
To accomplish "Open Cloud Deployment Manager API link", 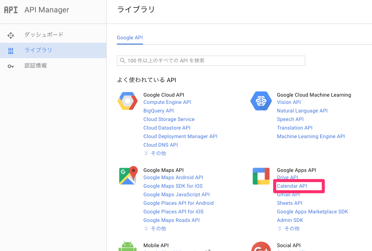I will pyautogui.click(x=180, y=136).
